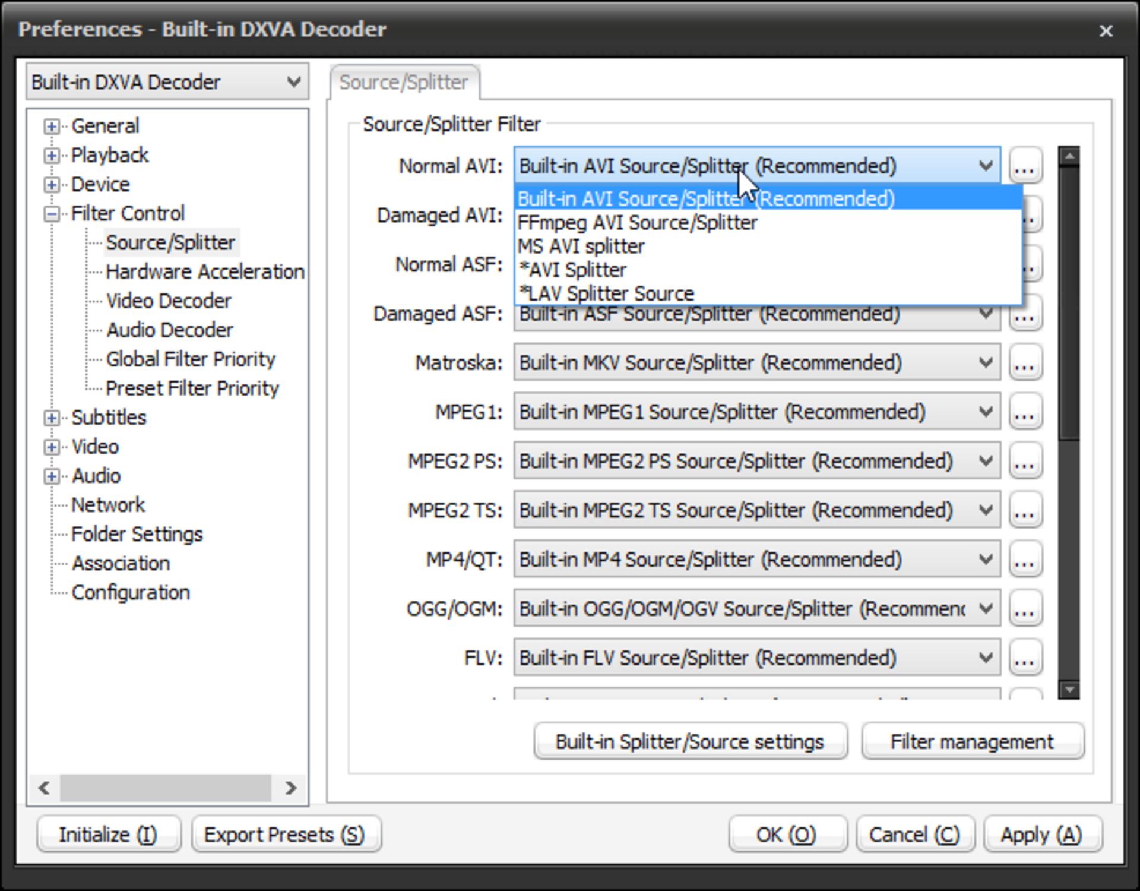Click the ellipsis button beside FLV
This screenshot has height=891, width=1140.
coord(1025,658)
